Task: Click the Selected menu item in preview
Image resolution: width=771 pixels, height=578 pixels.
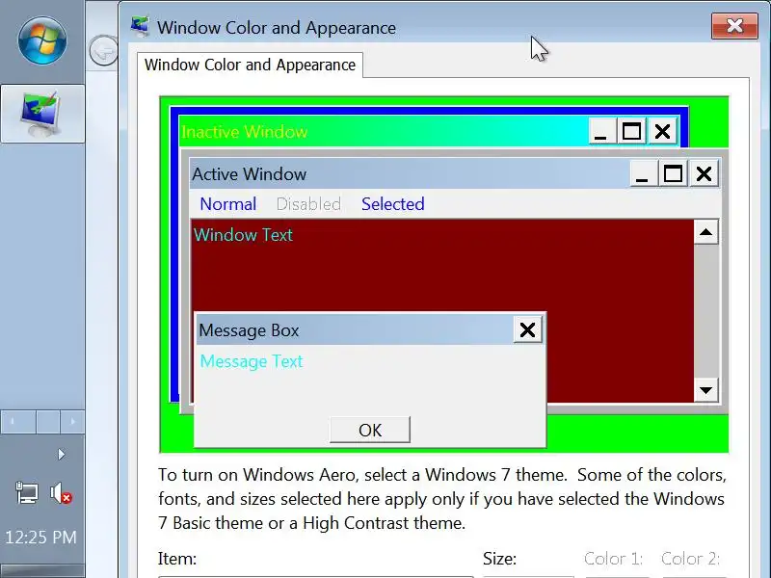Action: [393, 204]
